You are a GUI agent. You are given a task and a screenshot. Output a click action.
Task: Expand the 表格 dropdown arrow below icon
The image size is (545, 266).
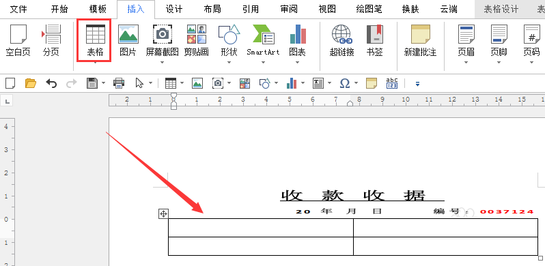pos(95,63)
